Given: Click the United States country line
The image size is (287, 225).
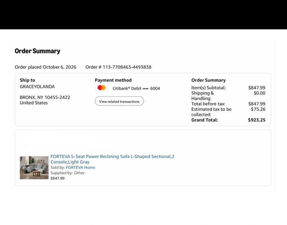Looking at the screenshot, I should coord(34,103).
